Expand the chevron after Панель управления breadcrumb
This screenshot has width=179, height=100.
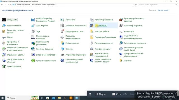pyautogui.click(x=31, y=5)
